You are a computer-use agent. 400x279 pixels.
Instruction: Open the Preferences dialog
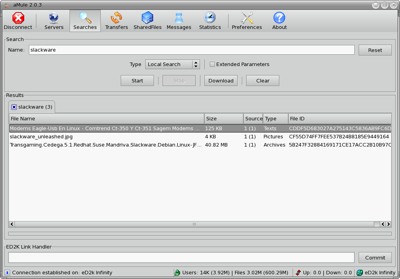(247, 21)
